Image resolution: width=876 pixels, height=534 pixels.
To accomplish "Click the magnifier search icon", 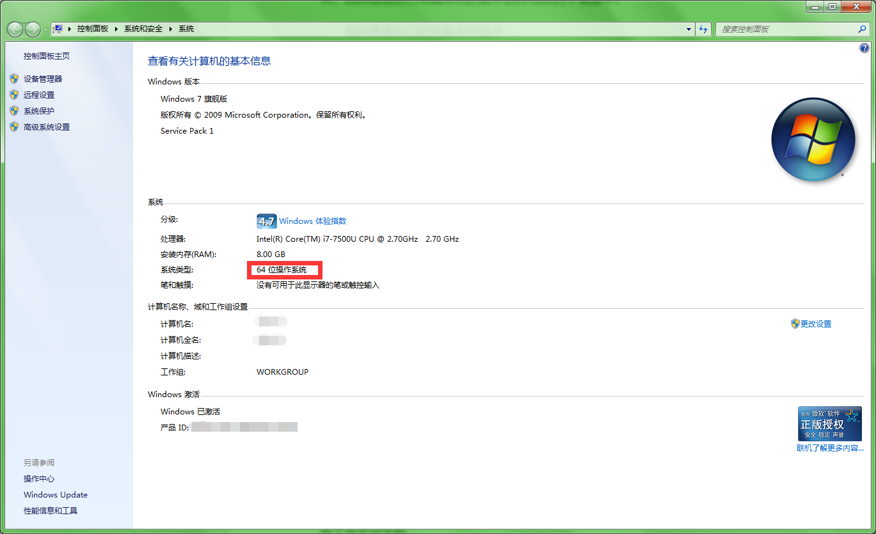I will (862, 29).
